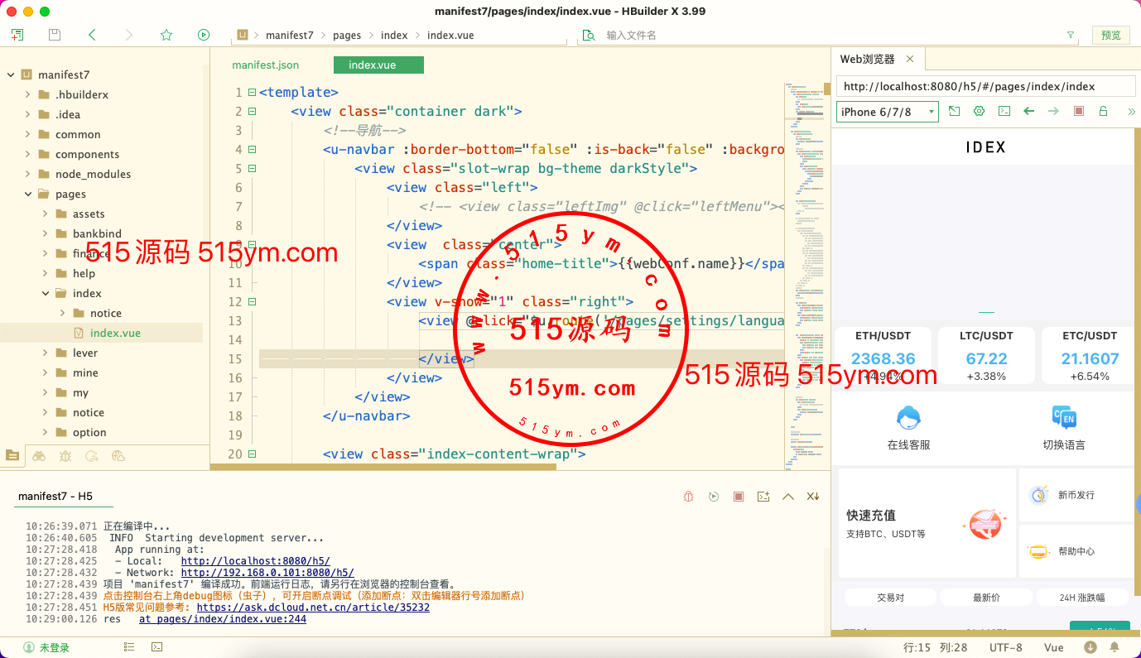Screen dimensions: 1141x658
Task: Open the web browser devtools console icon
Action: click(x=1004, y=111)
